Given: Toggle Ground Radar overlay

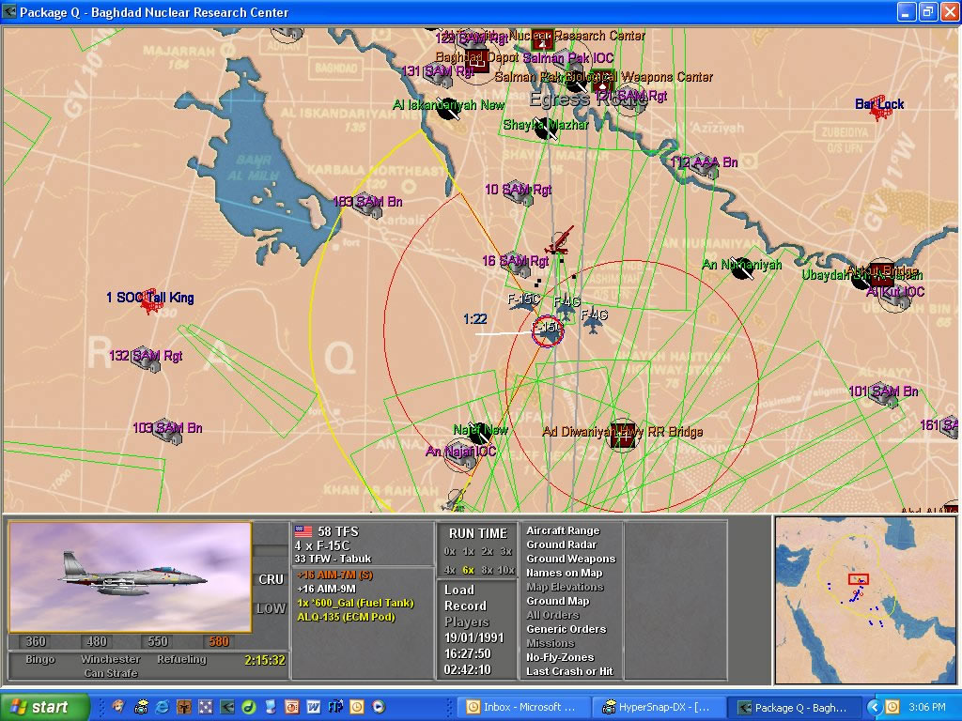Looking at the screenshot, I should click(561, 545).
